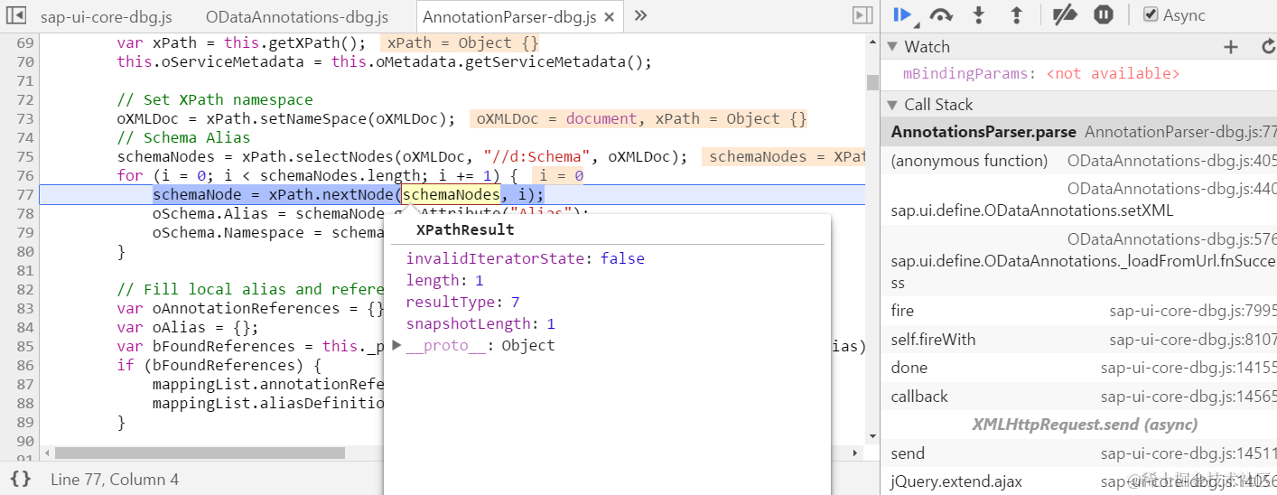Pretty print with curly braces button

point(21,479)
